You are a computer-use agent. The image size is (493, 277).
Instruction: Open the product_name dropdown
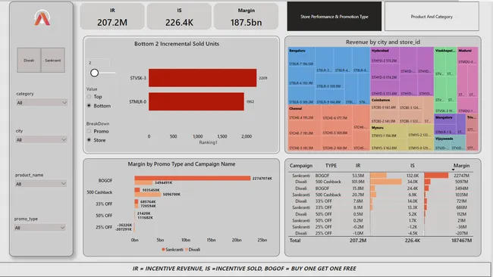click(41, 183)
